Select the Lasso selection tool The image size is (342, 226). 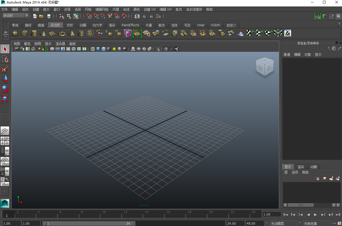pyautogui.click(x=5, y=59)
